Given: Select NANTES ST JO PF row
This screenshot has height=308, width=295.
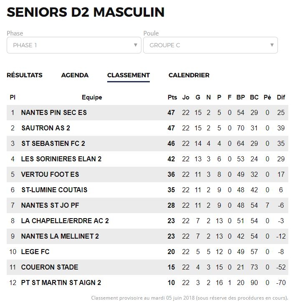Looking at the screenshot, I should coord(148,205).
